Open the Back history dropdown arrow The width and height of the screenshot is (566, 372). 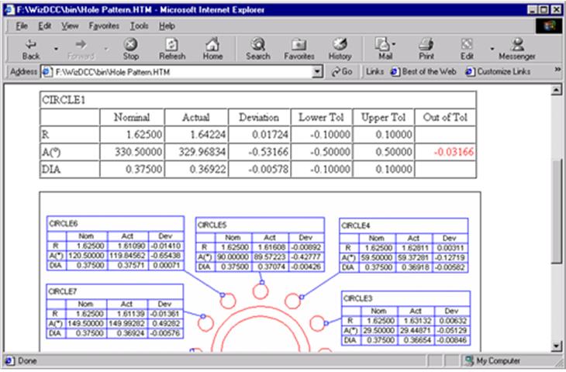pyautogui.click(x=56, y=49)
